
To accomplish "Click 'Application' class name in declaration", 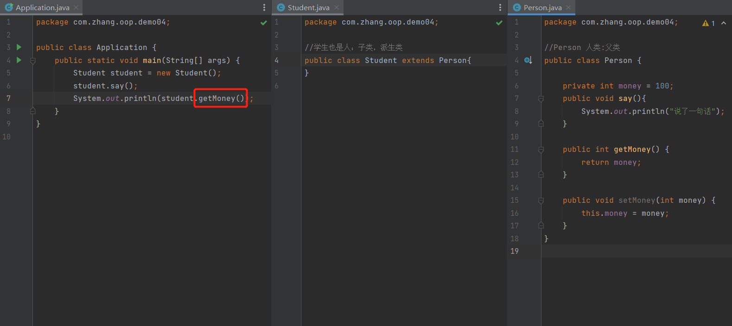I will point(122,47).
